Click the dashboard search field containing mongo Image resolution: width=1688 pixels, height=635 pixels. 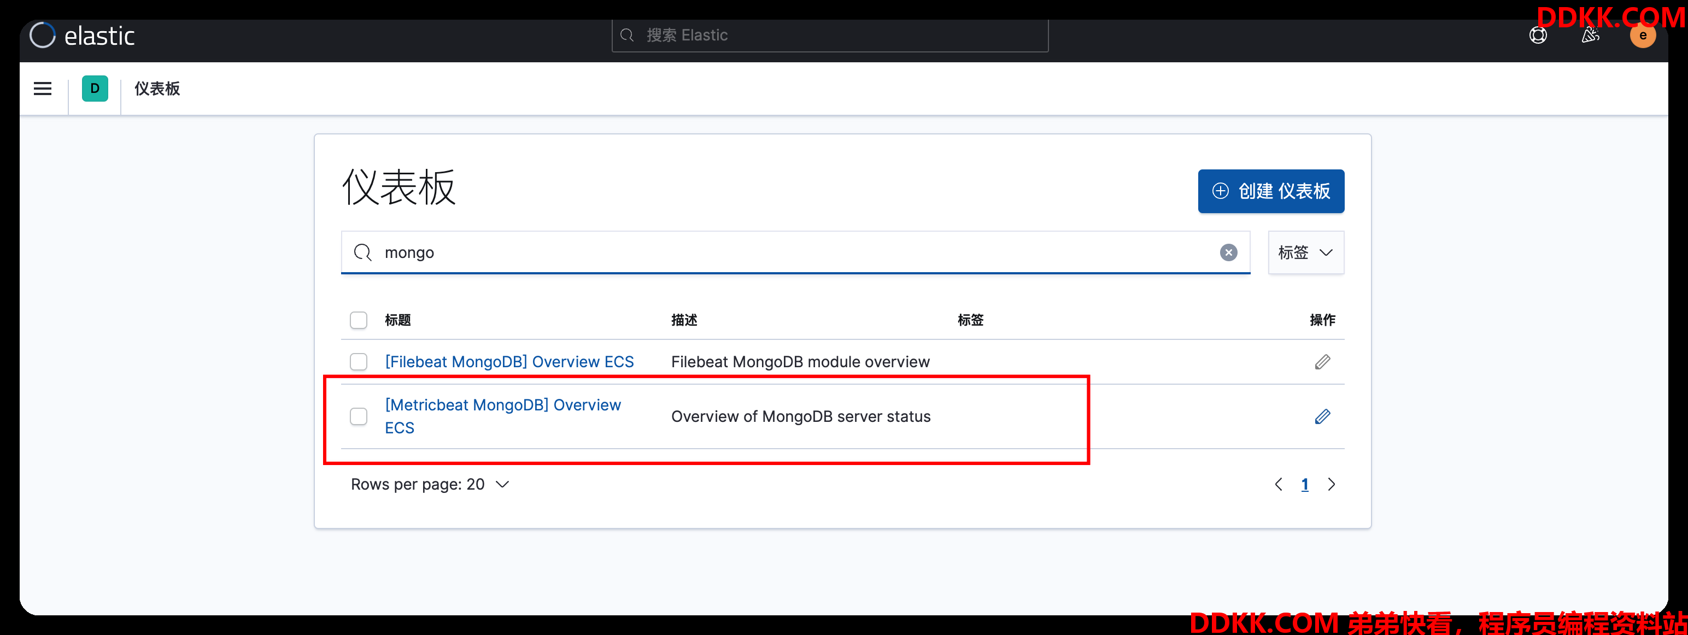coord(795,252)
